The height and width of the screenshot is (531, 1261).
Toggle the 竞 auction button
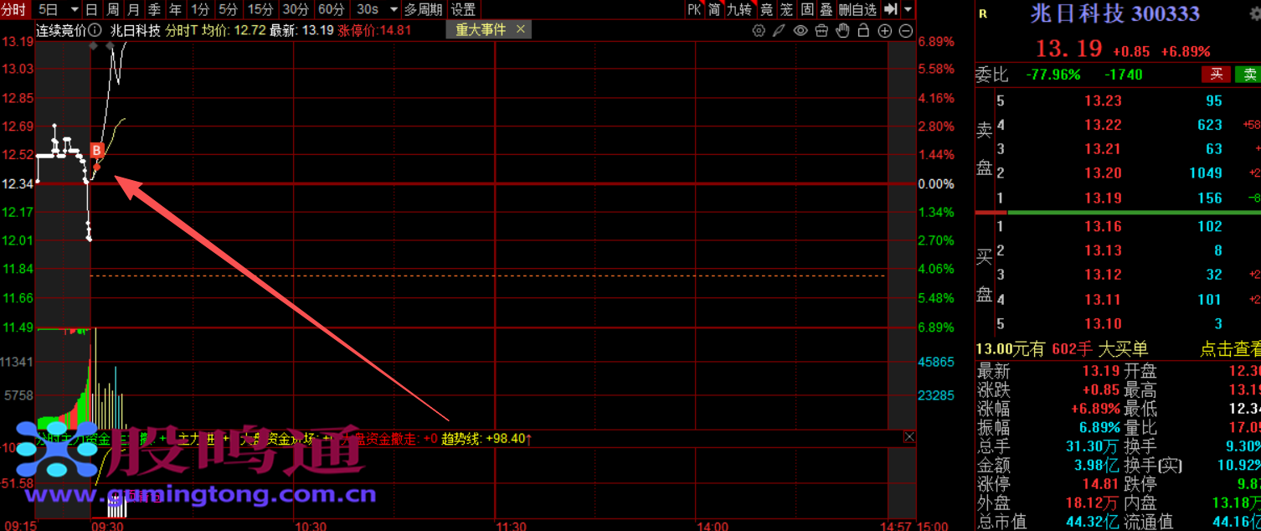click(x=766, y=10)
